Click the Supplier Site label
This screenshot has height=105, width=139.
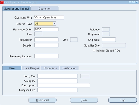pyautogui.click(x=92, y=45)
